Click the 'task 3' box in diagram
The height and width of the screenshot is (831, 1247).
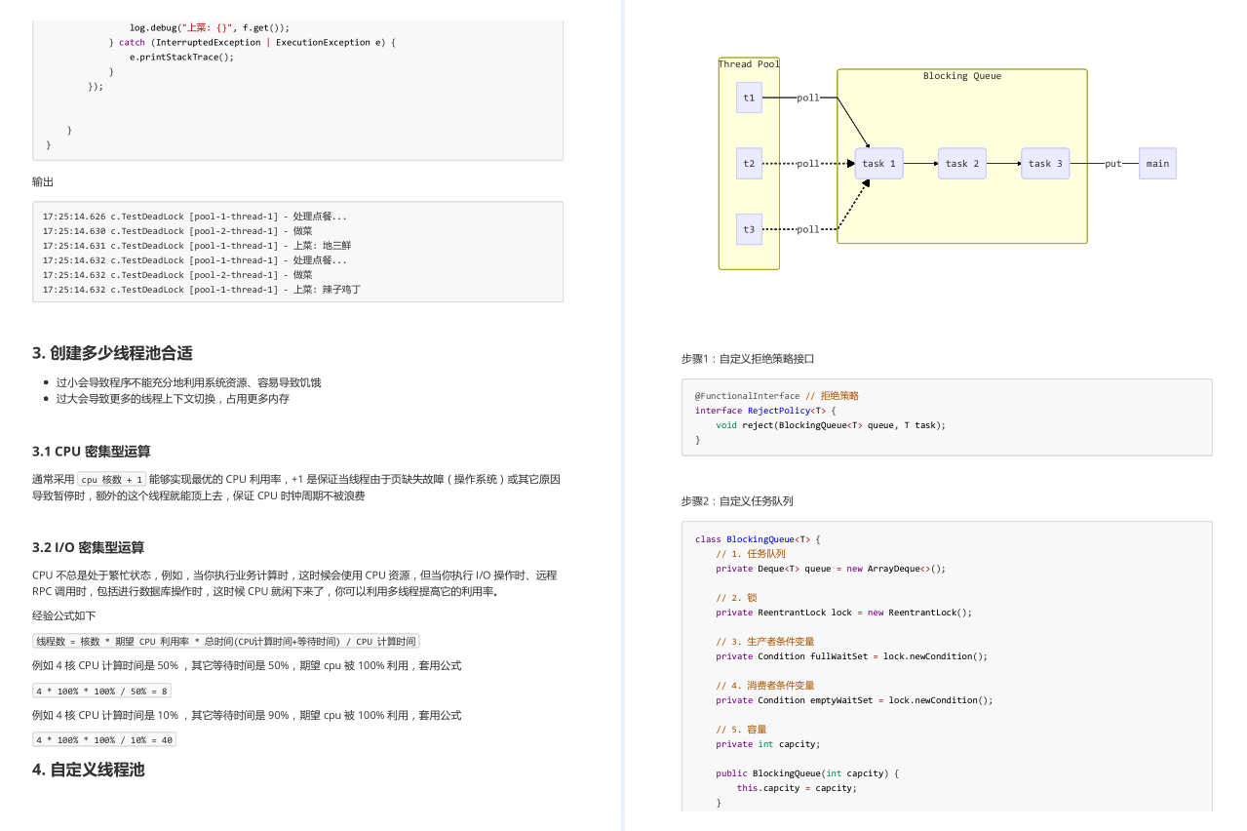point(1045,163)
